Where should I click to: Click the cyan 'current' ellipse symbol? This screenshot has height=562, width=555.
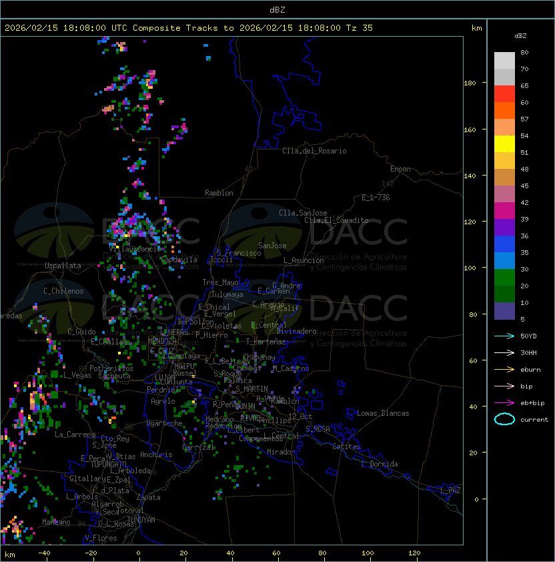click(x=504, y=419)
